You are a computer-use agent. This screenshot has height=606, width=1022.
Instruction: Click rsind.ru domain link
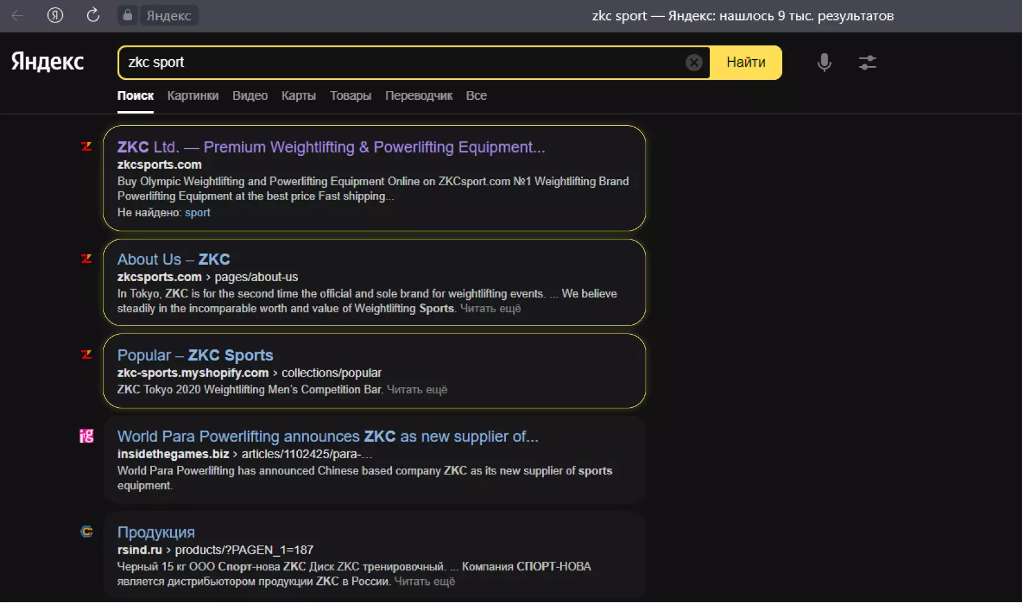140,550
